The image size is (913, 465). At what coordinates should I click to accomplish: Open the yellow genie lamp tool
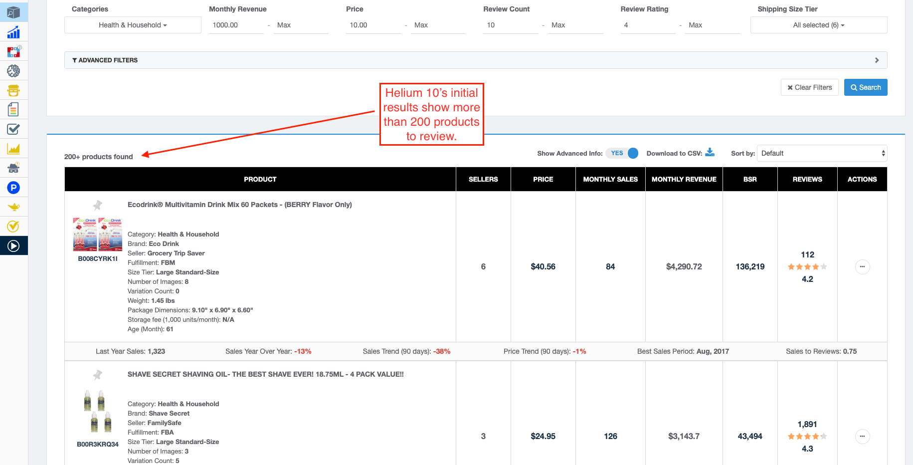[13, 207]
